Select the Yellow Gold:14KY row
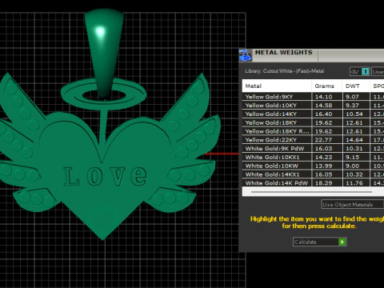 [313, 114]
